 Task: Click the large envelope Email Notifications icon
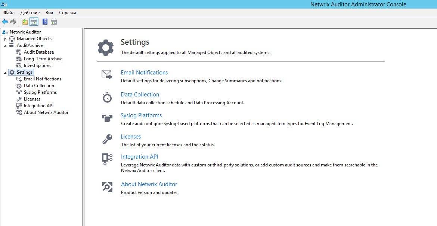tap(107, 74)
